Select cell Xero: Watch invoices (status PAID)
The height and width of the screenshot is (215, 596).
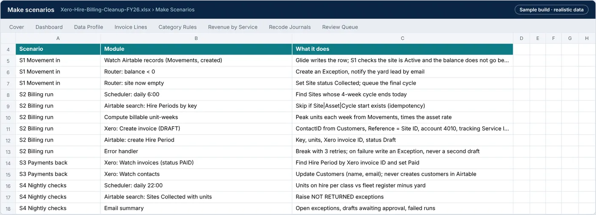coord(196,163)
